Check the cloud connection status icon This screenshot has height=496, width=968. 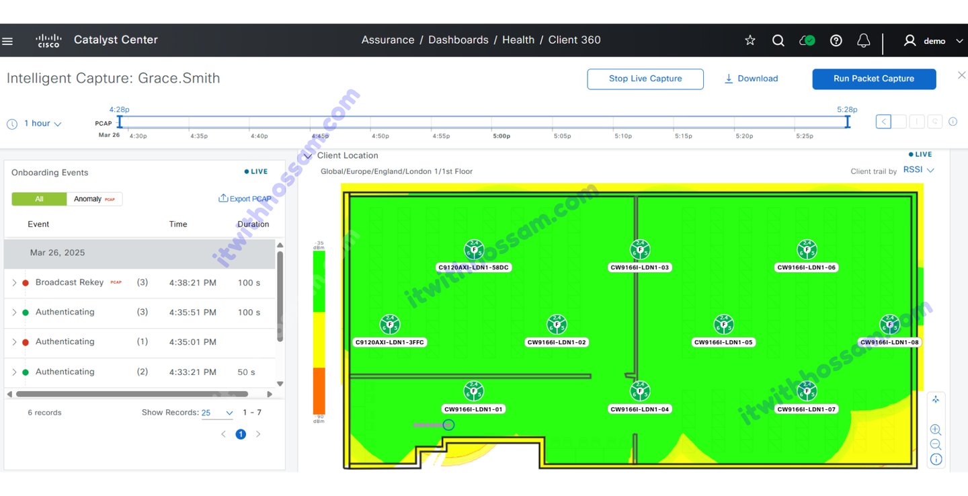807,40
